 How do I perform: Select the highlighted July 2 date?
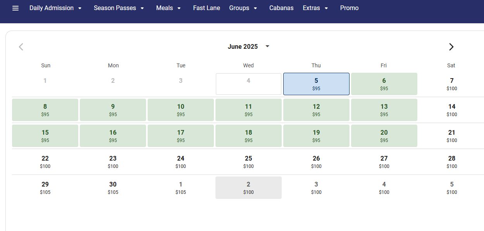[248, 188]
